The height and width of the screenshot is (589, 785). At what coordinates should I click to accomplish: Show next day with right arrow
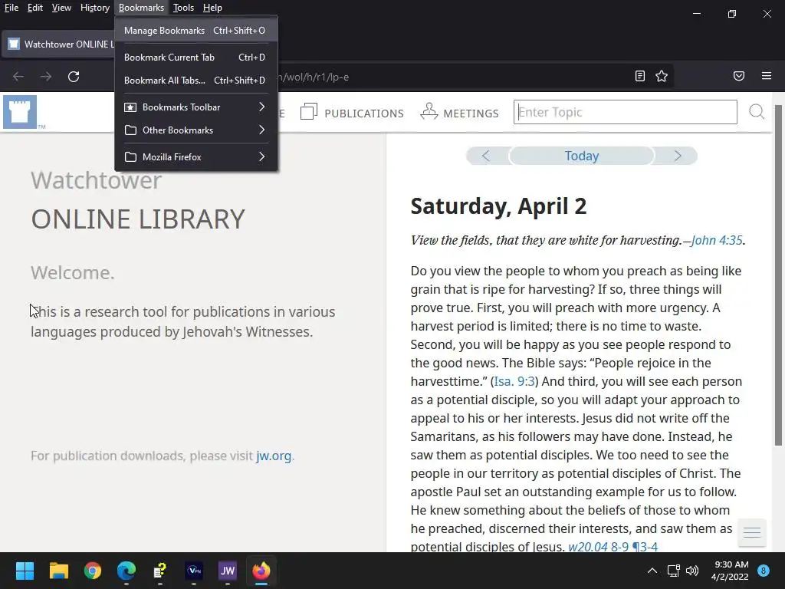click(678, 156)
